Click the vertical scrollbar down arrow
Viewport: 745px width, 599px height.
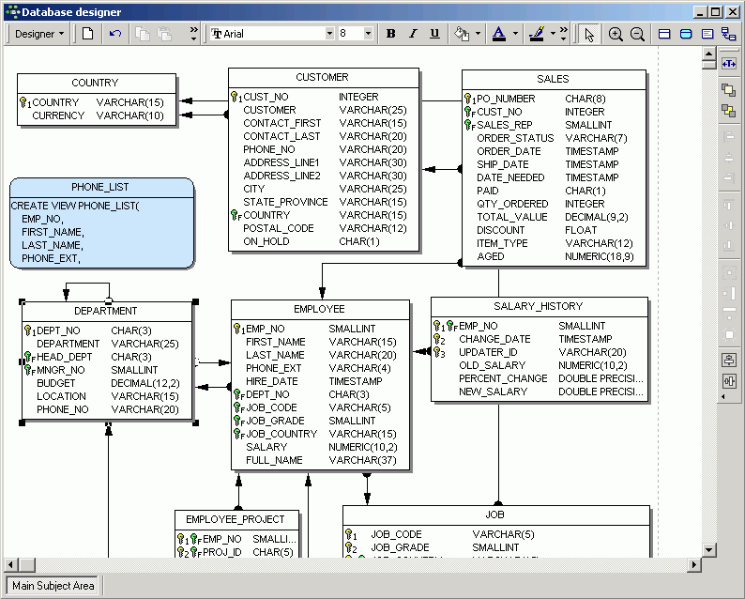pos(709,550)
